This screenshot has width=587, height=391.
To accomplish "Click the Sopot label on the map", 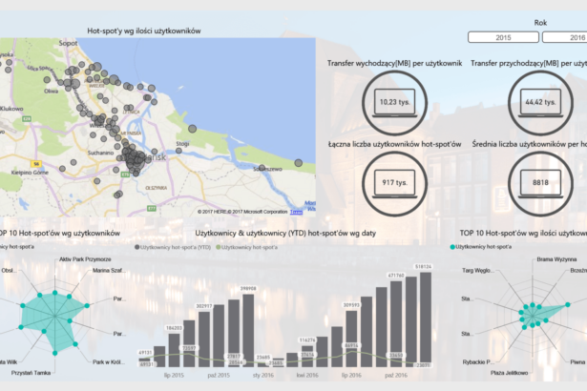I will pos(68,44).
